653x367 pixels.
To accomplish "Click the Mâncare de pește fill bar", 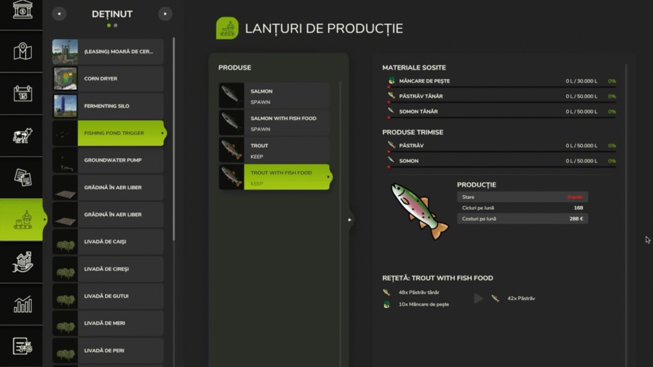I will [x=501, y=87].
